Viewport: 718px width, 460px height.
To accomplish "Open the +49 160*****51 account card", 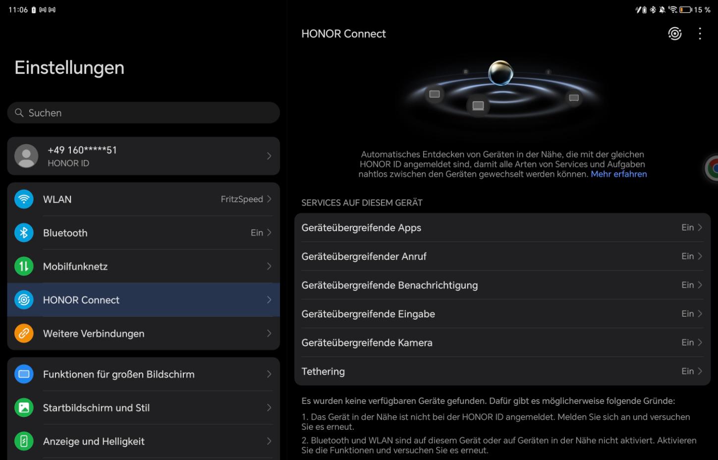I will 144,156.
